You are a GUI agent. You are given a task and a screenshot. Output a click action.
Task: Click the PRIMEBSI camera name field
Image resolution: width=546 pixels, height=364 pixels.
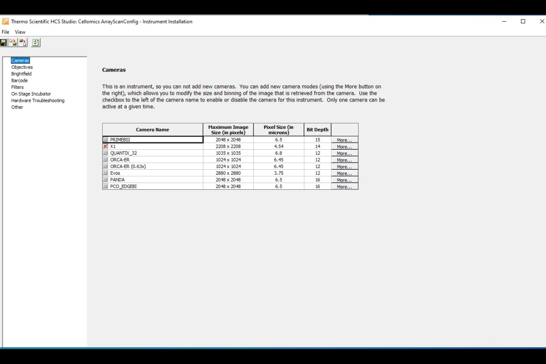[x=155, y=140]
